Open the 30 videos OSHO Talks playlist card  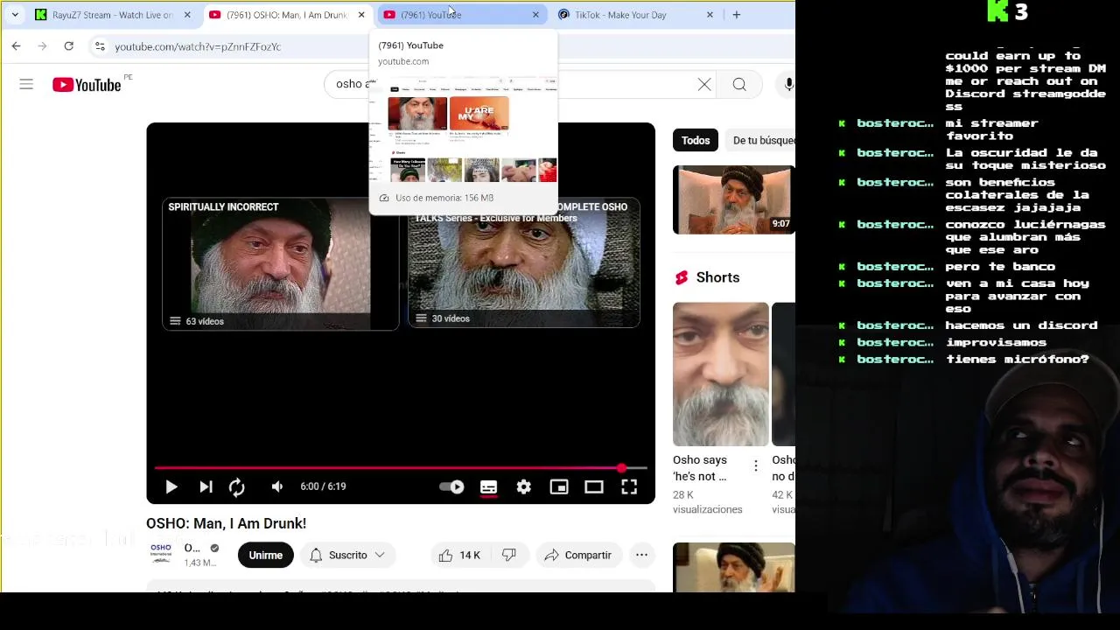(x=523, y=262)
